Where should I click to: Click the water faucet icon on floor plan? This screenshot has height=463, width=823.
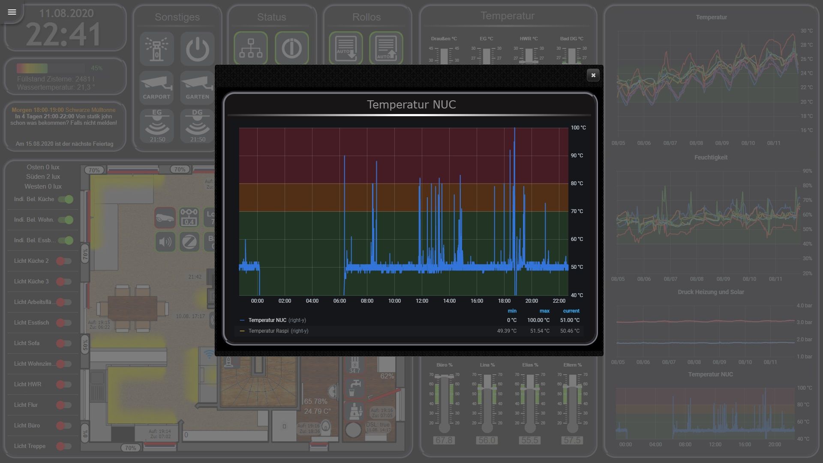[x=355, y=388]
